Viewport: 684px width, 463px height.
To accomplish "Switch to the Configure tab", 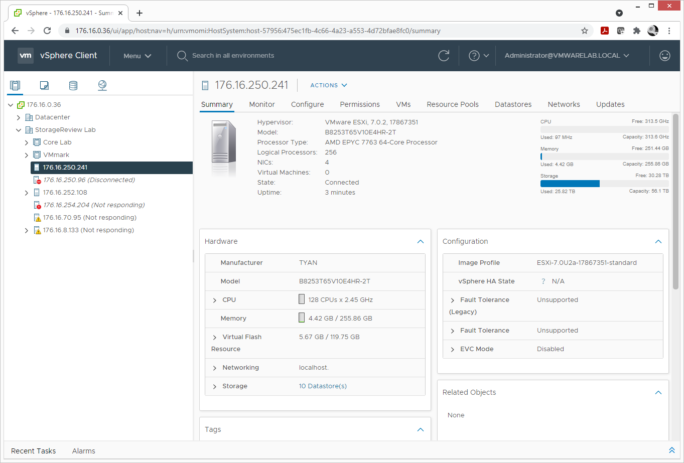I will [x=308, y=104].
